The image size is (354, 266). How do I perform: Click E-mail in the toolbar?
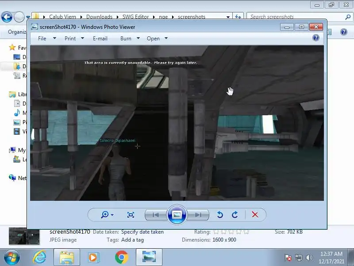(100, 39)
